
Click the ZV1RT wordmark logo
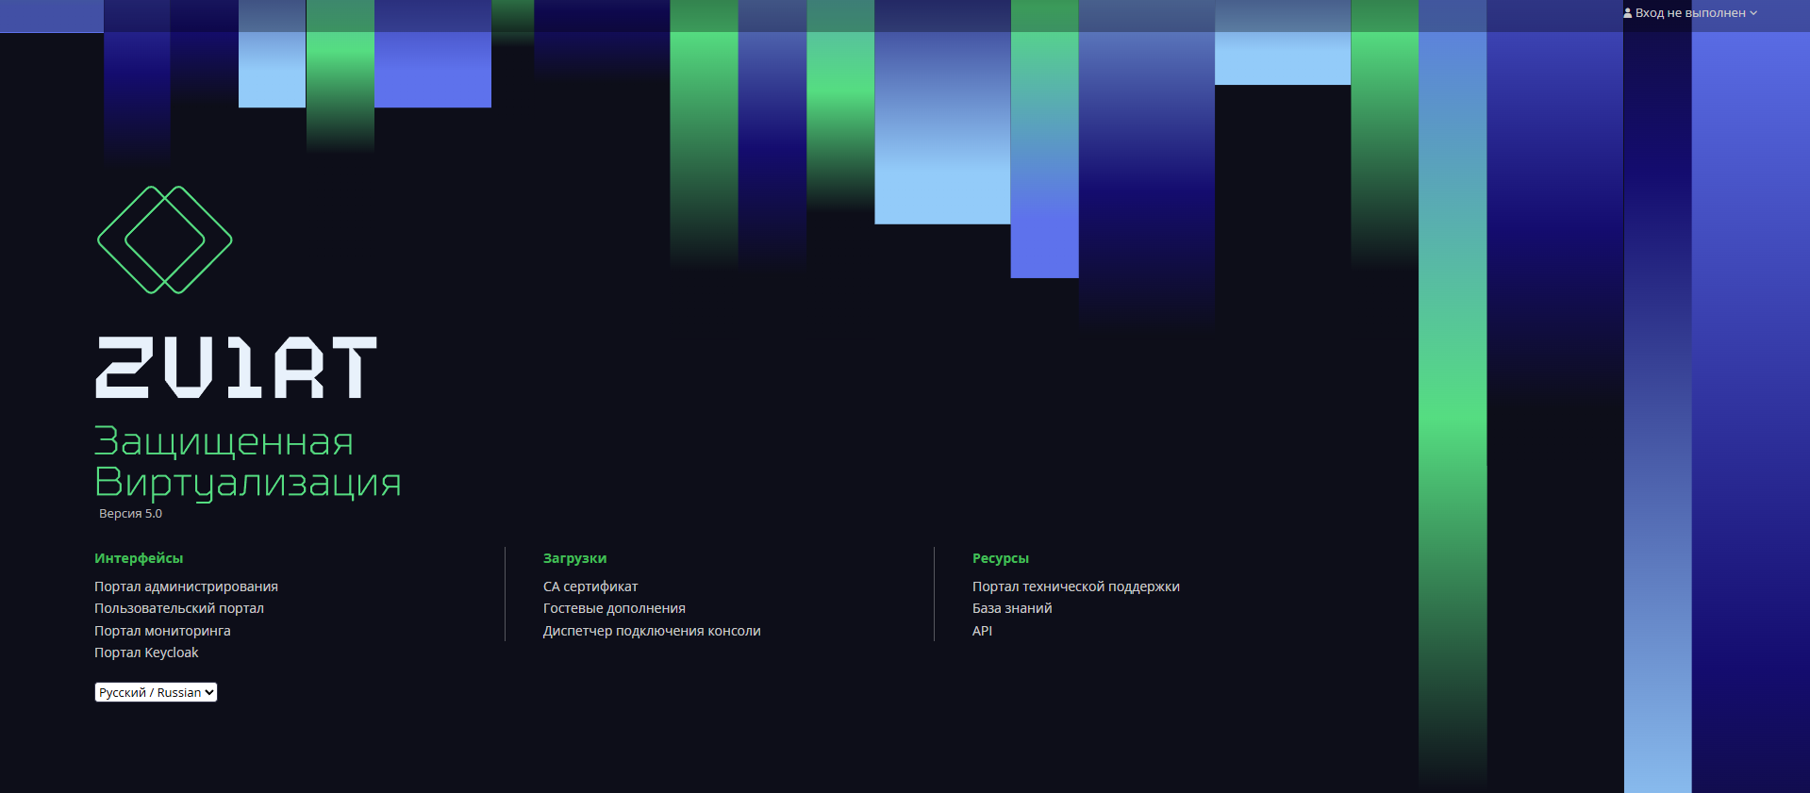click(x=236, y=367)
